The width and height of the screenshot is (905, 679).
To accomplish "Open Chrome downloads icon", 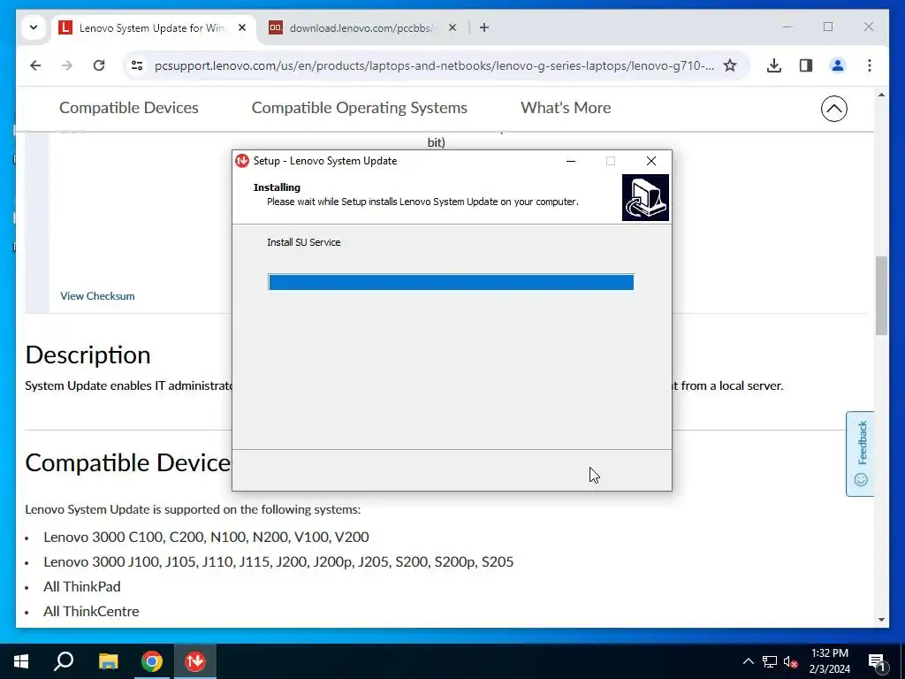I will pos(774,65).
